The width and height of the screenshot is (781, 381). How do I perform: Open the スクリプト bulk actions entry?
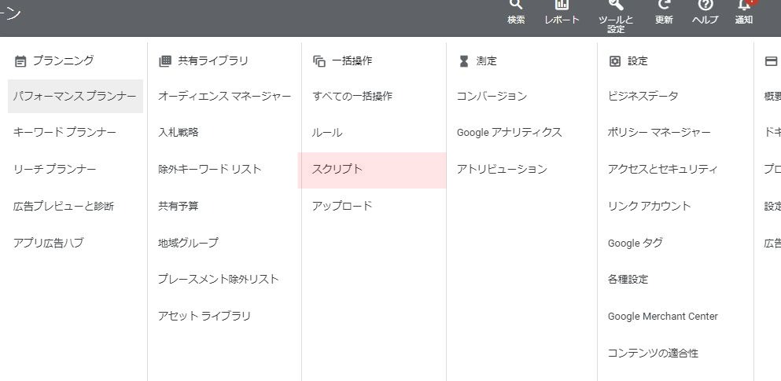337,170
